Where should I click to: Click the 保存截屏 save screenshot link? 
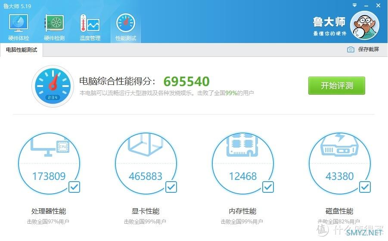pyautogui.click(x=369, y=49)
